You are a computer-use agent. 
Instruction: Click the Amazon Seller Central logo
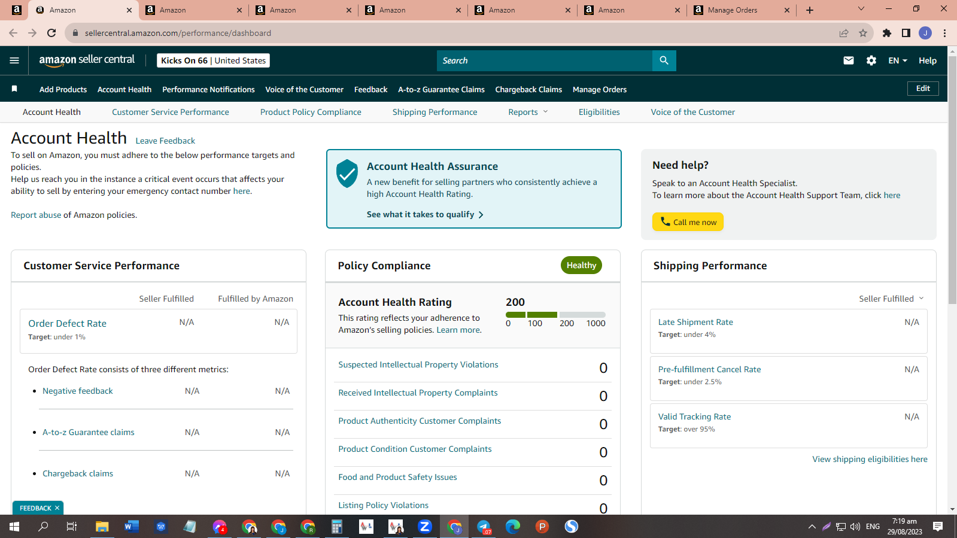pos(87,60)
